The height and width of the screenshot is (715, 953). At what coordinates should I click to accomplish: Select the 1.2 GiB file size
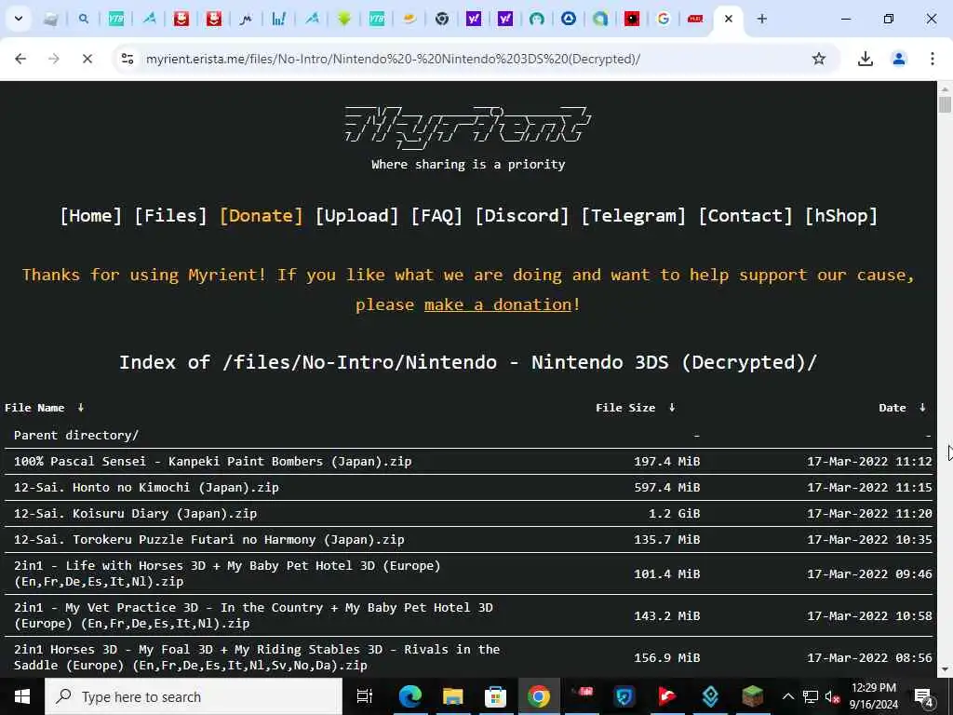click(x=674, y=514)
